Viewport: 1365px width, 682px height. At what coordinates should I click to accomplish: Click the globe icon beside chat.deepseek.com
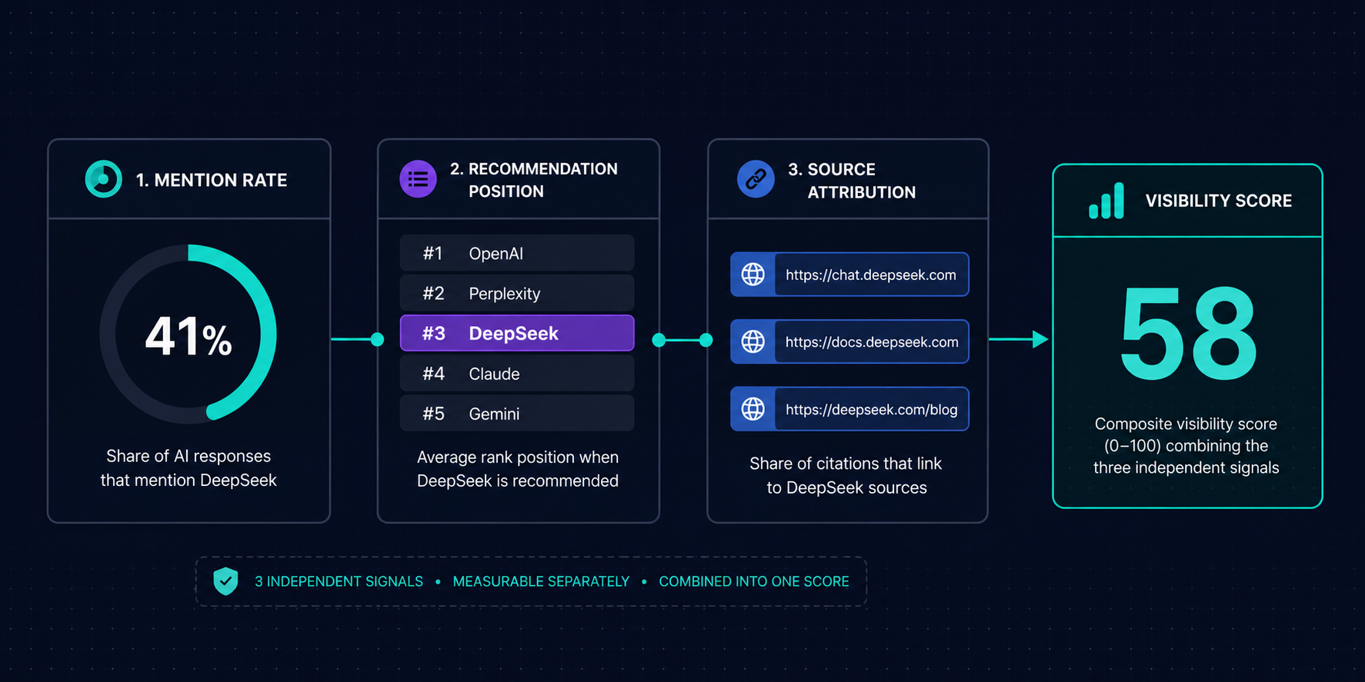(753, 274)
